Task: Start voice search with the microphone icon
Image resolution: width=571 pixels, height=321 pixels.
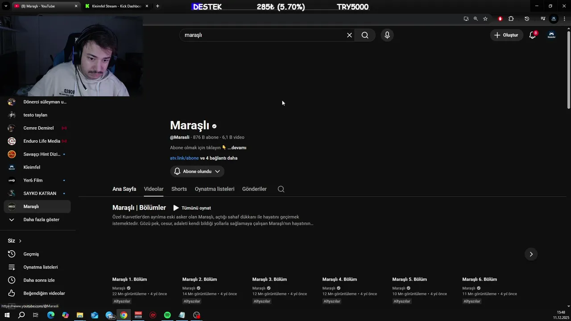Action: tap(387, 35)
